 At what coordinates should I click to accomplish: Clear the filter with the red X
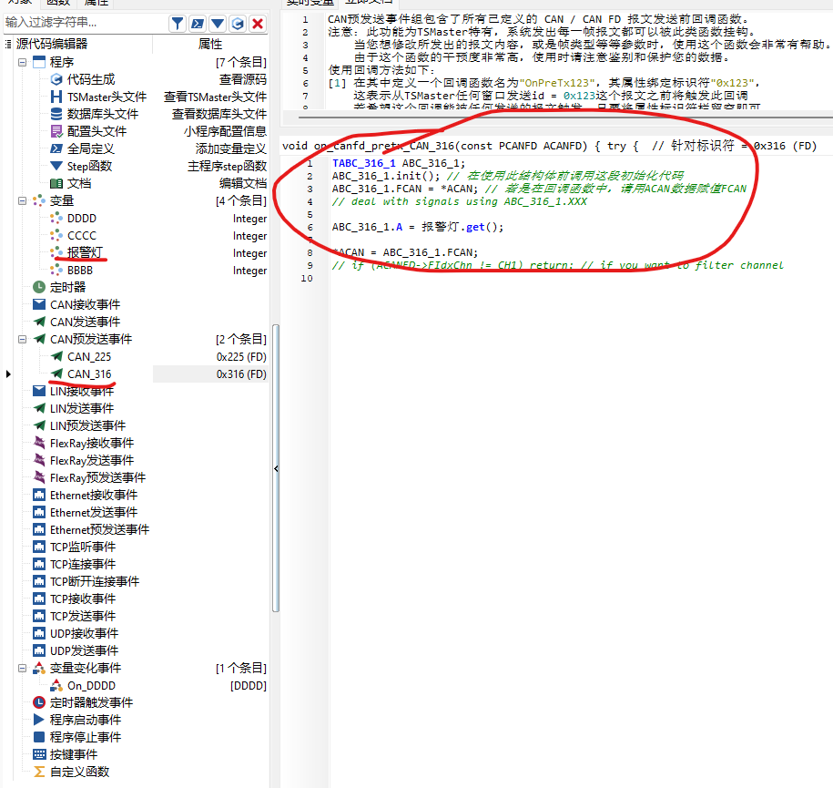click(x=258, y=24)
